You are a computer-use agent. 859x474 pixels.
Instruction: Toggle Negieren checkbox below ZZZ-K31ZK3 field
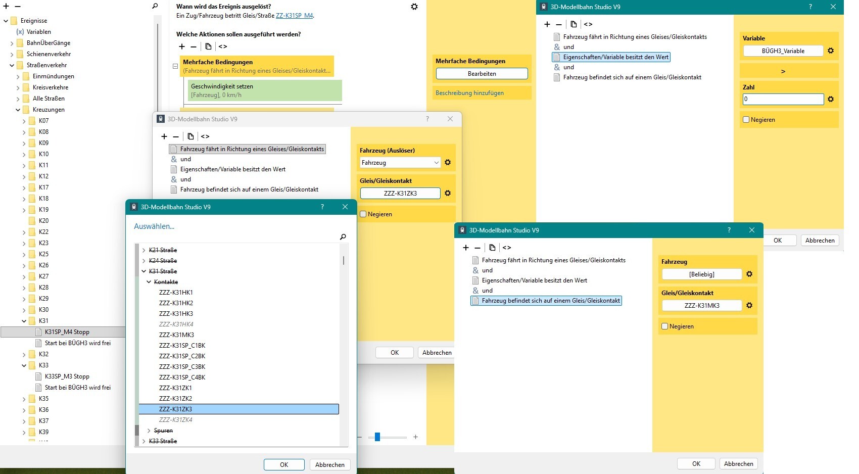363,214
